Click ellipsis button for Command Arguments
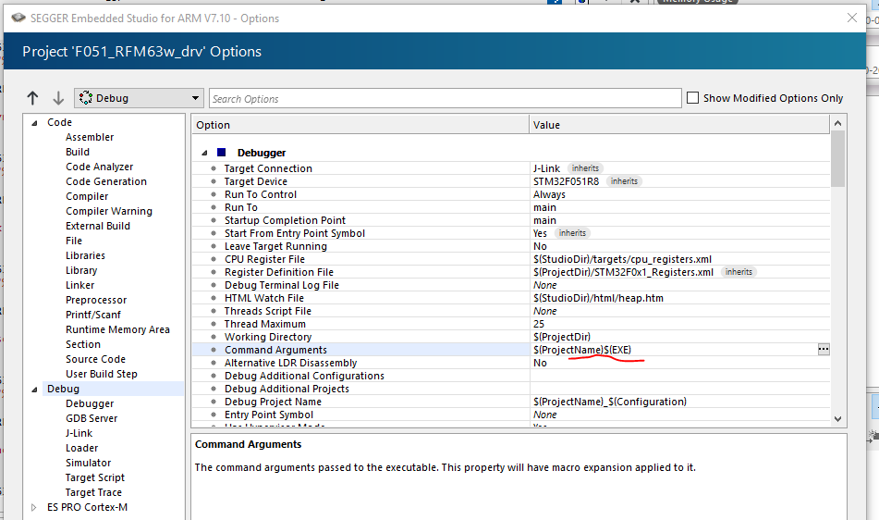 point(823,350)
